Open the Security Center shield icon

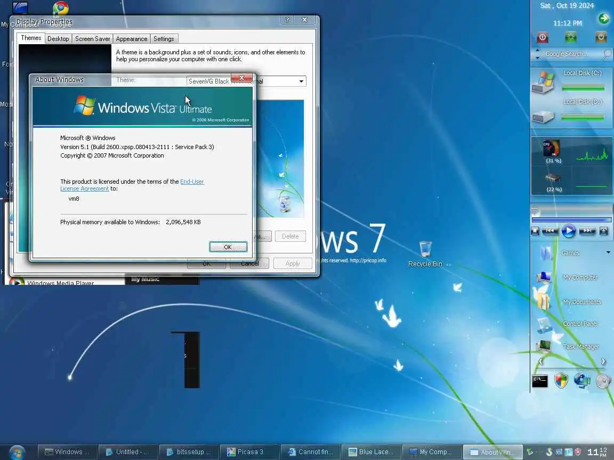pyautogui.click(x=561, y=380)
